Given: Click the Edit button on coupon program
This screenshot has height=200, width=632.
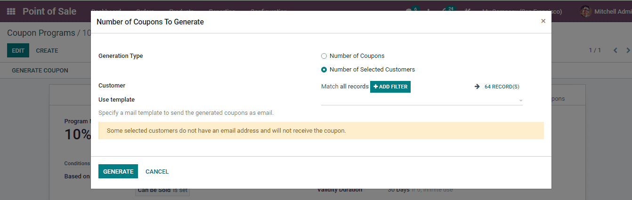Looking at the screenshot, I should 18,51.
